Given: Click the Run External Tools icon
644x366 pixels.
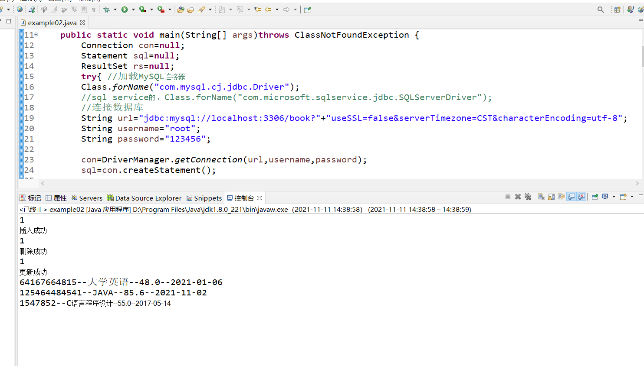Looking at the screenshot, I should click(161, 10).
